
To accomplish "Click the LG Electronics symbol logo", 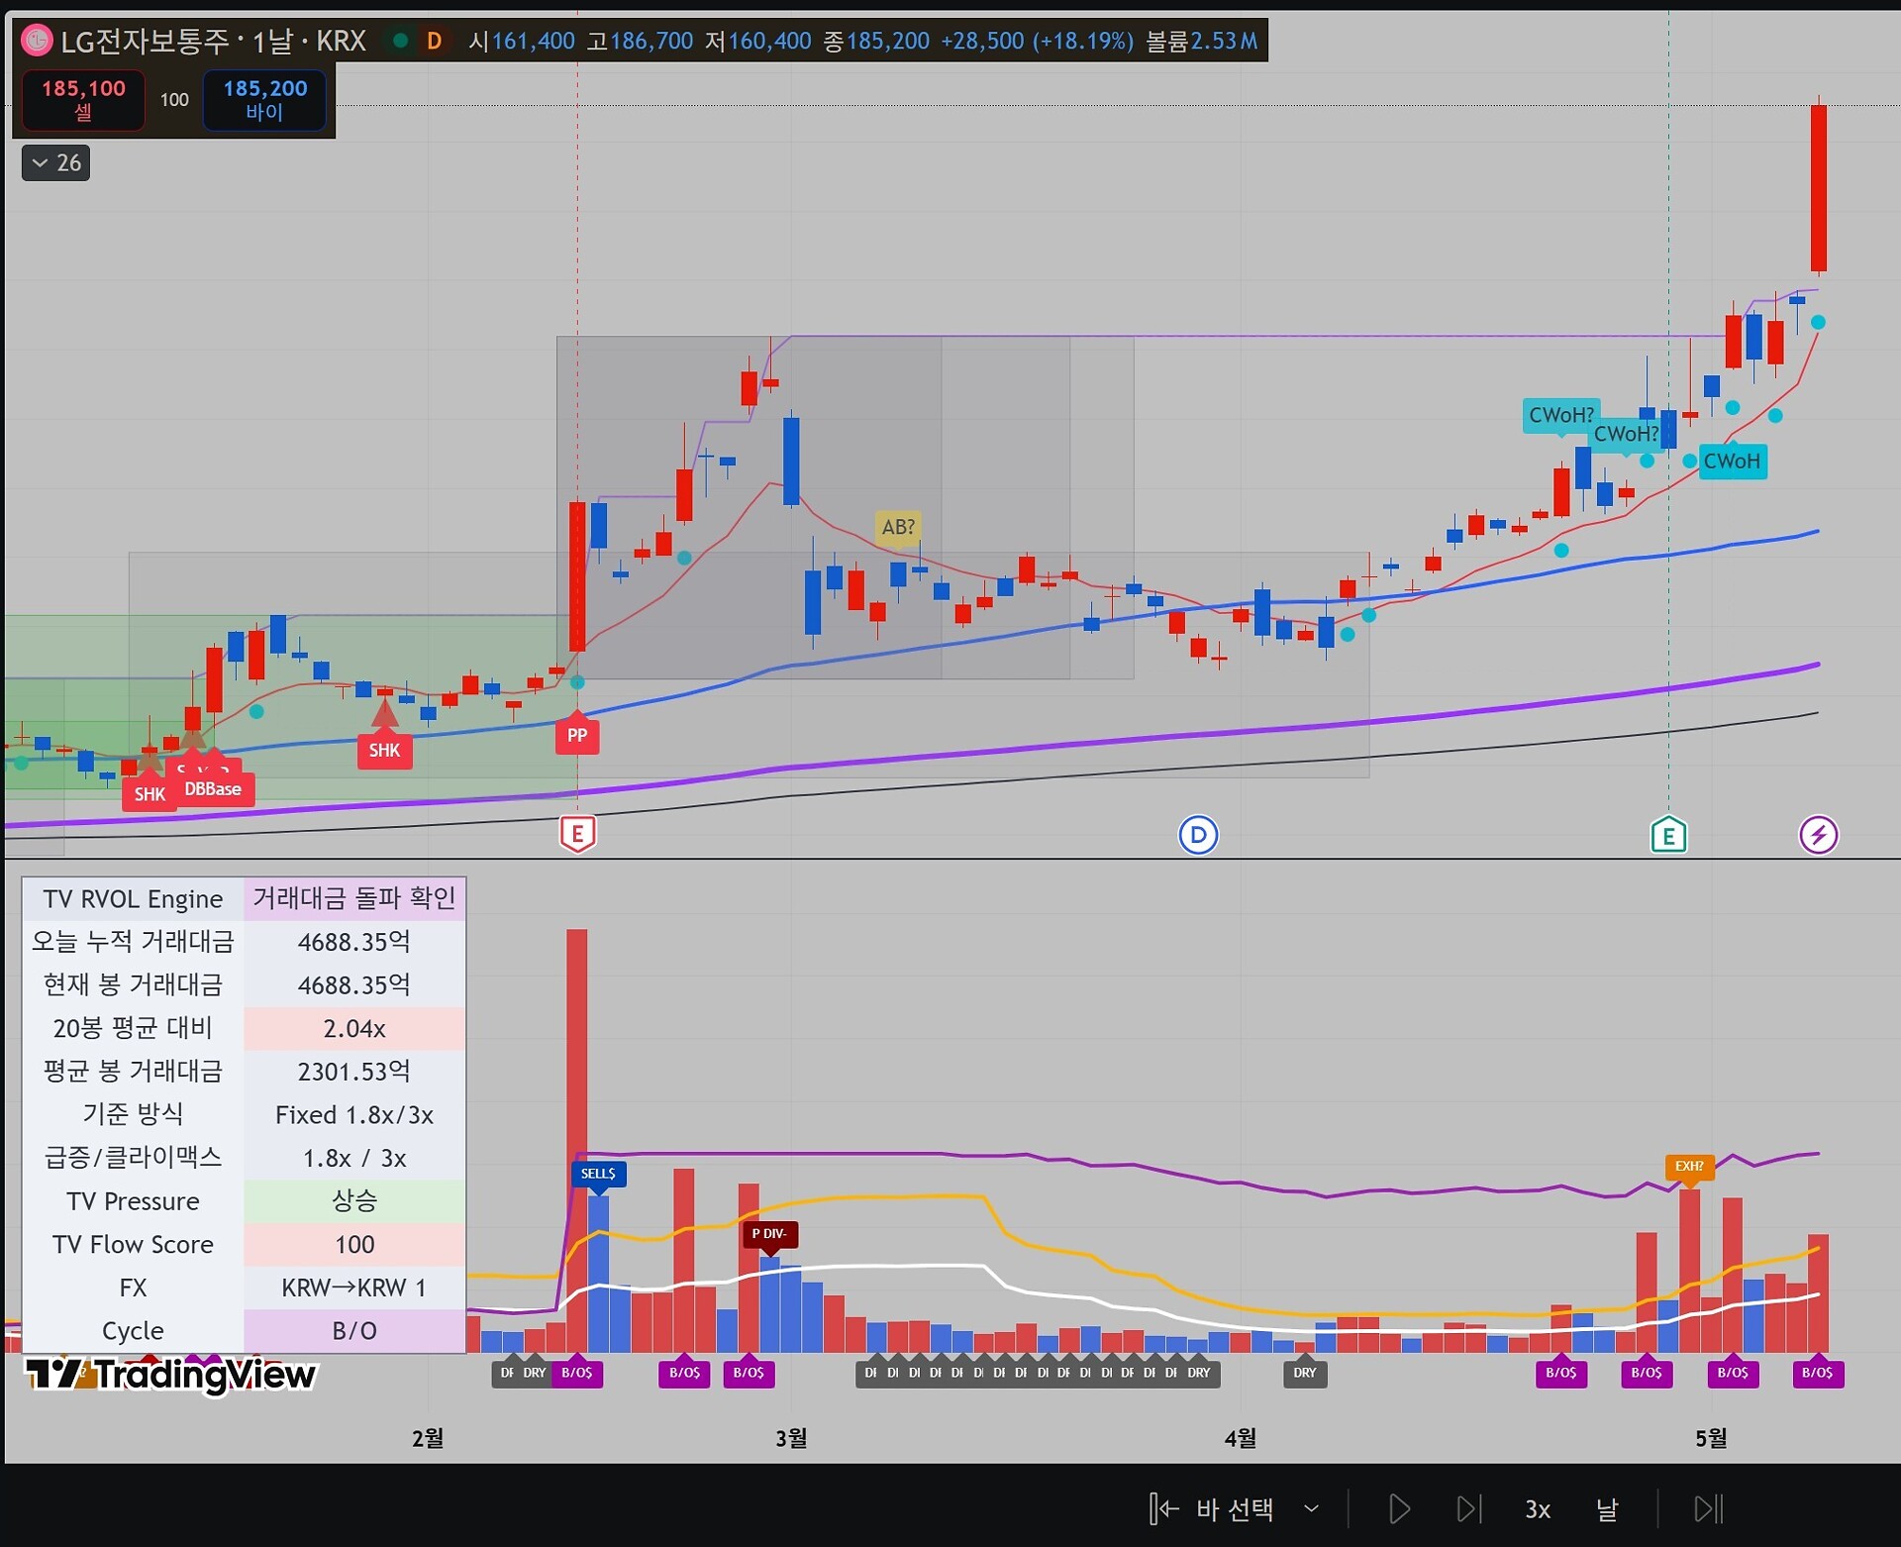I will coord(37,41).
